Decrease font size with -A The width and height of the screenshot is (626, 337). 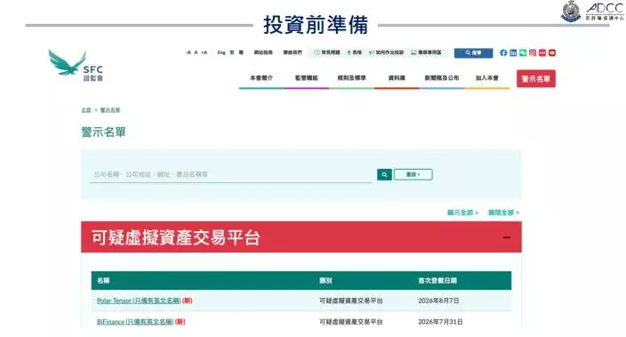188,52
